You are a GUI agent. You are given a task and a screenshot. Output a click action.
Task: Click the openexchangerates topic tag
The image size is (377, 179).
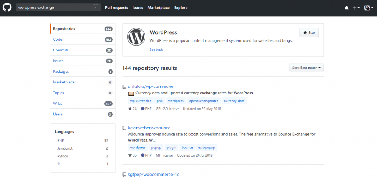coord(204,101)
